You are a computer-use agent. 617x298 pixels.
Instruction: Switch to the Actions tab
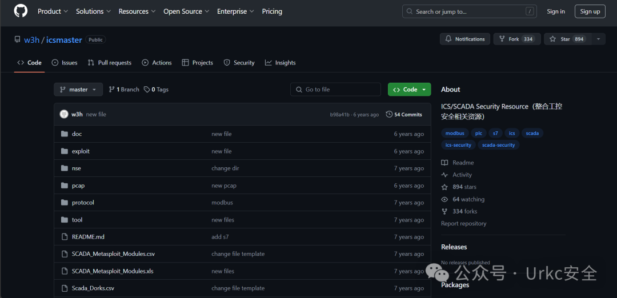coord(157,62)
